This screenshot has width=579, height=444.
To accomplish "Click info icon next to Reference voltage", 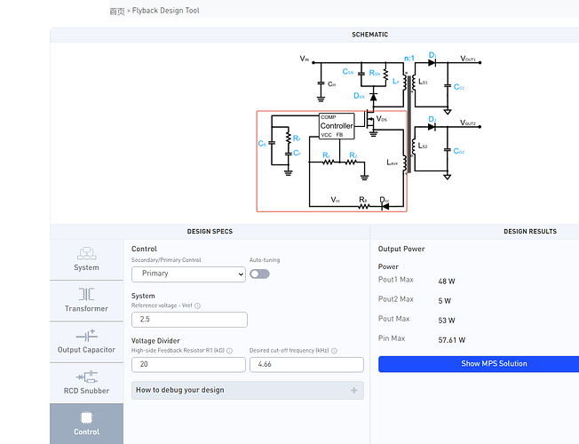I will pyautogui.click(x=197, y=306).
